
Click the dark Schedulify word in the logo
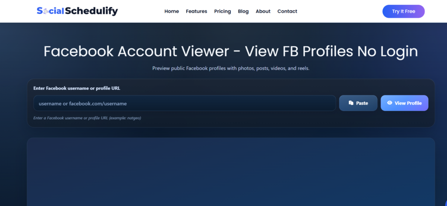pyautogui.click(x=91, y=11)
